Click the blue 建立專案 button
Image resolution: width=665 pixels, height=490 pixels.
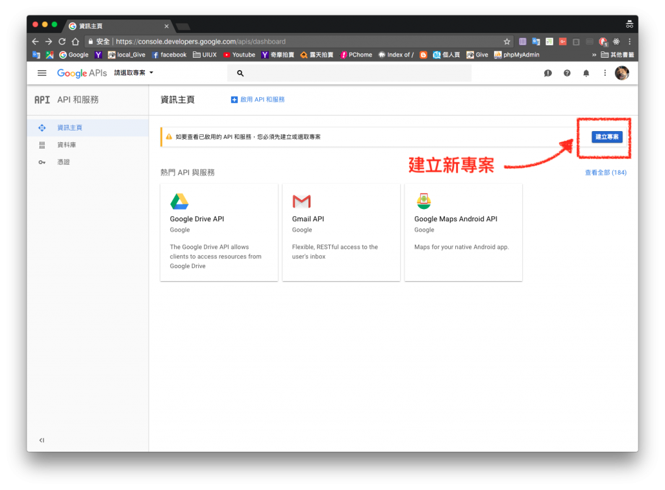(x=607, y=137)
